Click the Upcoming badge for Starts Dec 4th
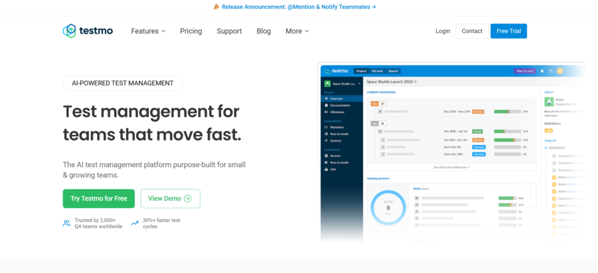598x273 pixels. coord(479,147)
